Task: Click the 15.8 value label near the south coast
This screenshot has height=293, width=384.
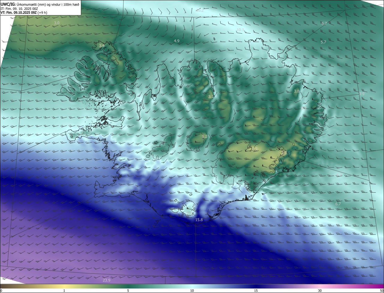Action: pyautogui.click(x=199, y=220)
